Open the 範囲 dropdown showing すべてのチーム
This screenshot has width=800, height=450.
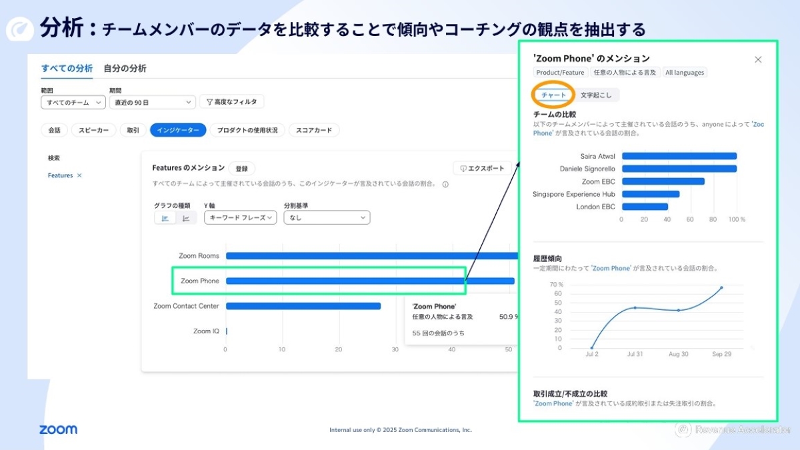tap(73, 102)
